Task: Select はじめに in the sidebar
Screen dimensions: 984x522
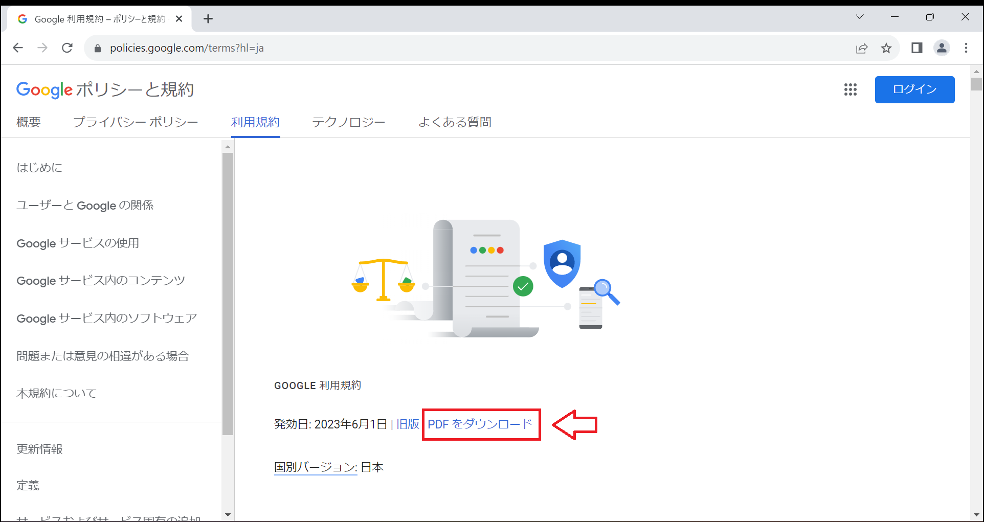Action: tap(39, 167)
